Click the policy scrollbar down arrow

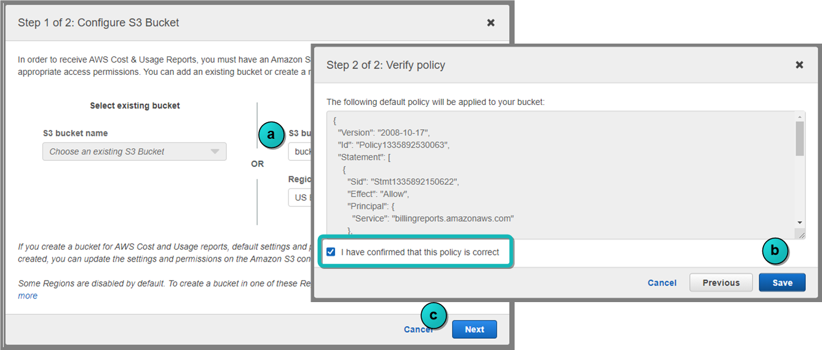pos(799,222)
